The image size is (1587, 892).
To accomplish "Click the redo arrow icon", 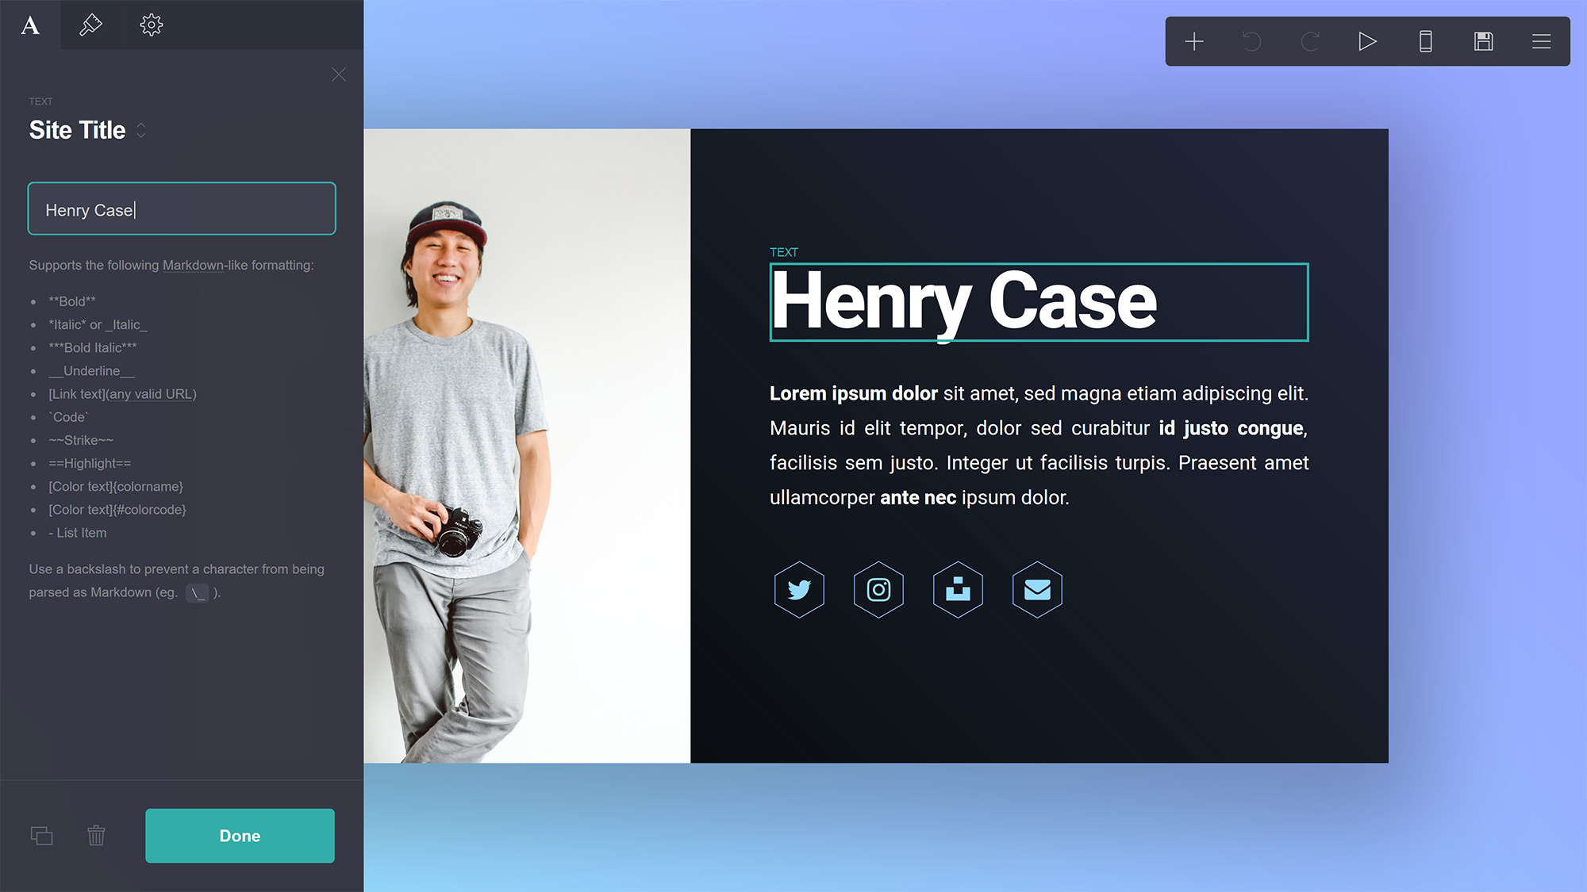I will point(1310,40).
